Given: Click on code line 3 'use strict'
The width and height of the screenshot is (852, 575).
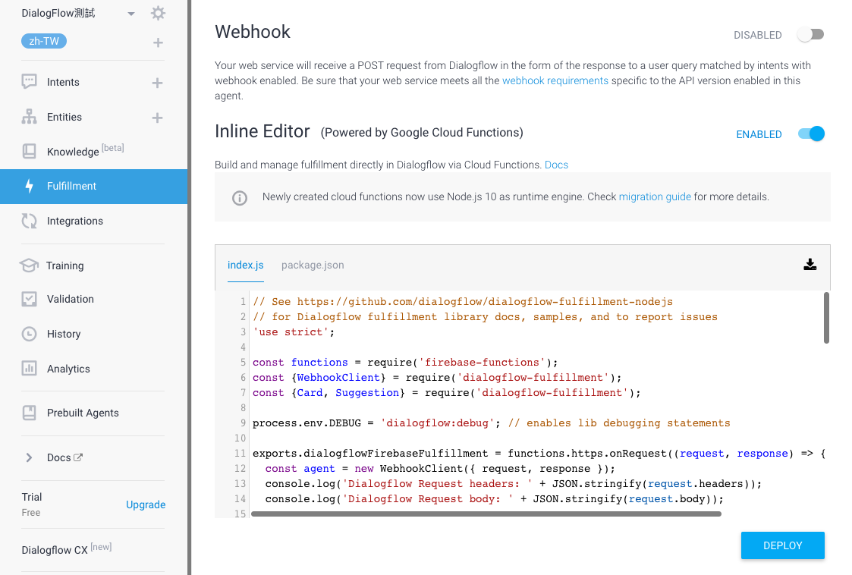Looking at the screenshot, I should coord(294,332).
